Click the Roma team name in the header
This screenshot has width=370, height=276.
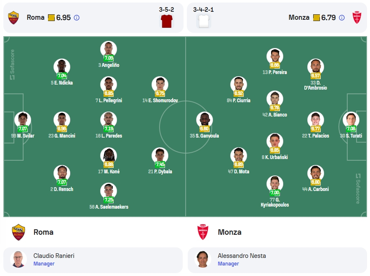(x=35, y=17)
